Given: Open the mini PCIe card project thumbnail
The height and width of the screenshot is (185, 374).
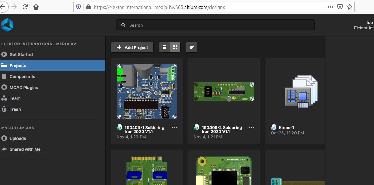Looking at the screenshot, I should click(x=147, y=170).
